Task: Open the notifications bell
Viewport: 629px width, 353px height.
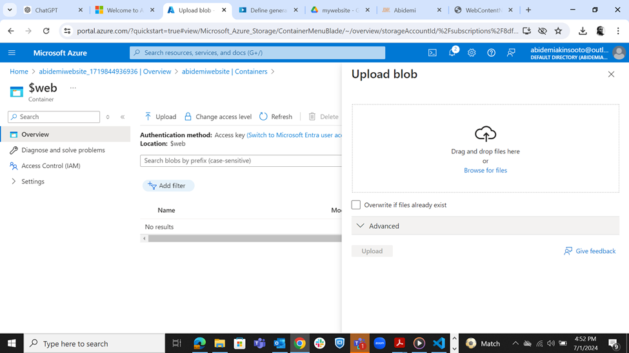Action: [x=452, y=52]
